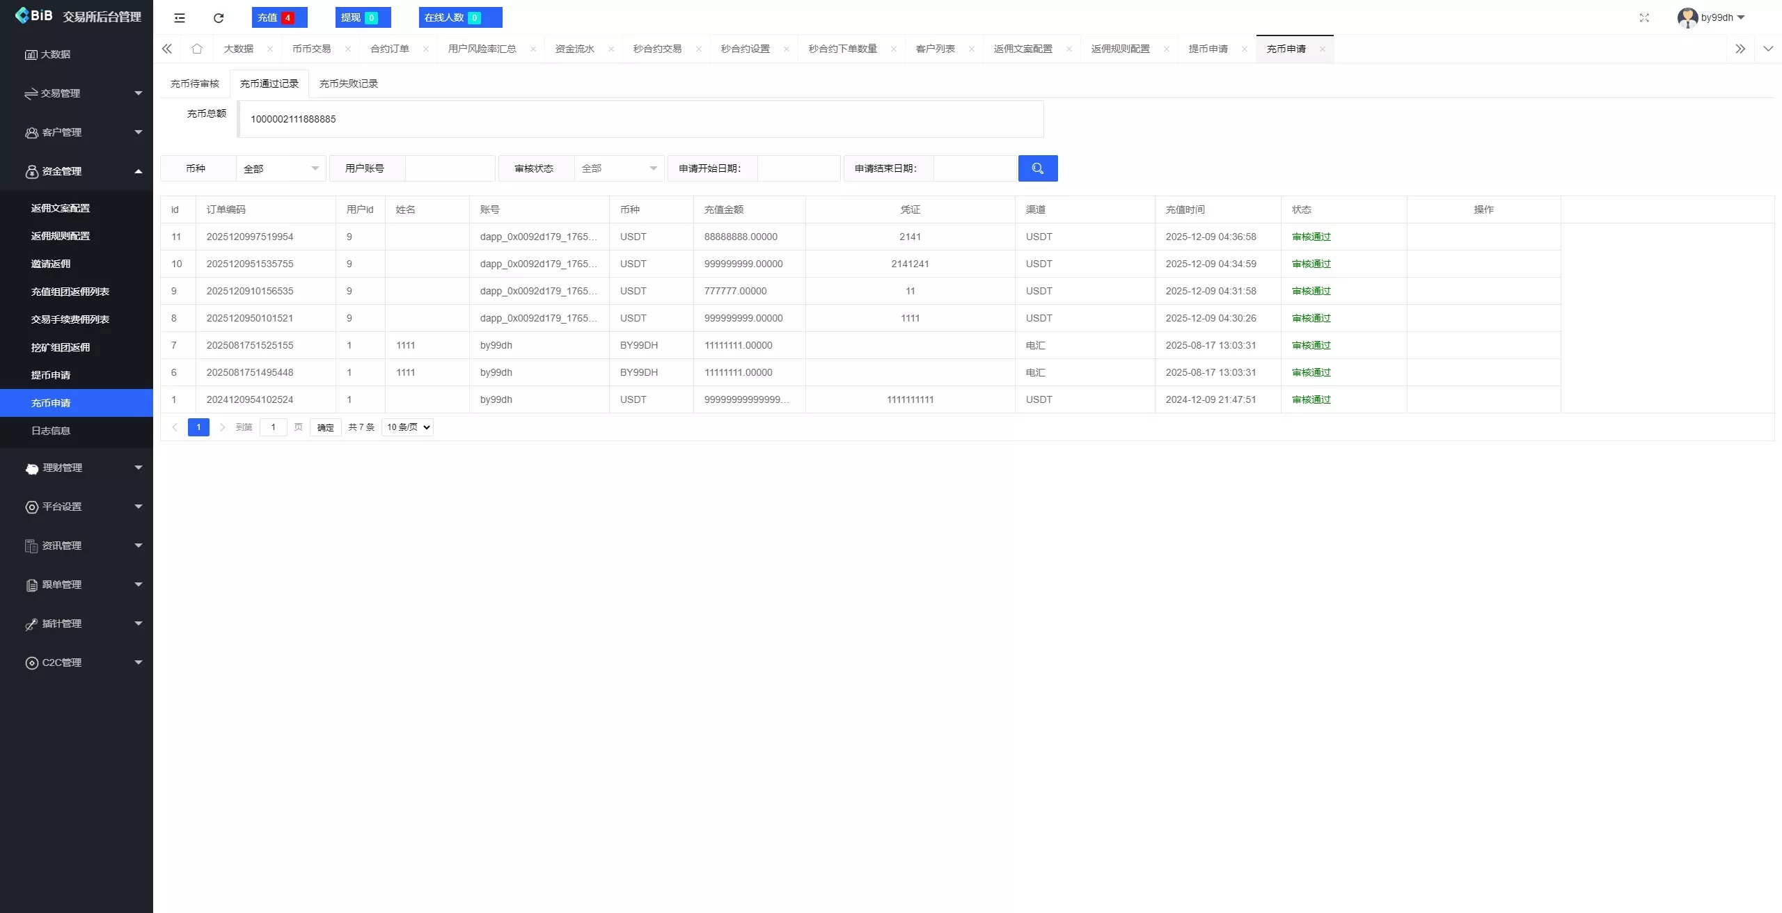
Task: Click the red 充值 button showing 4
Action: click(x=279, y=17)
